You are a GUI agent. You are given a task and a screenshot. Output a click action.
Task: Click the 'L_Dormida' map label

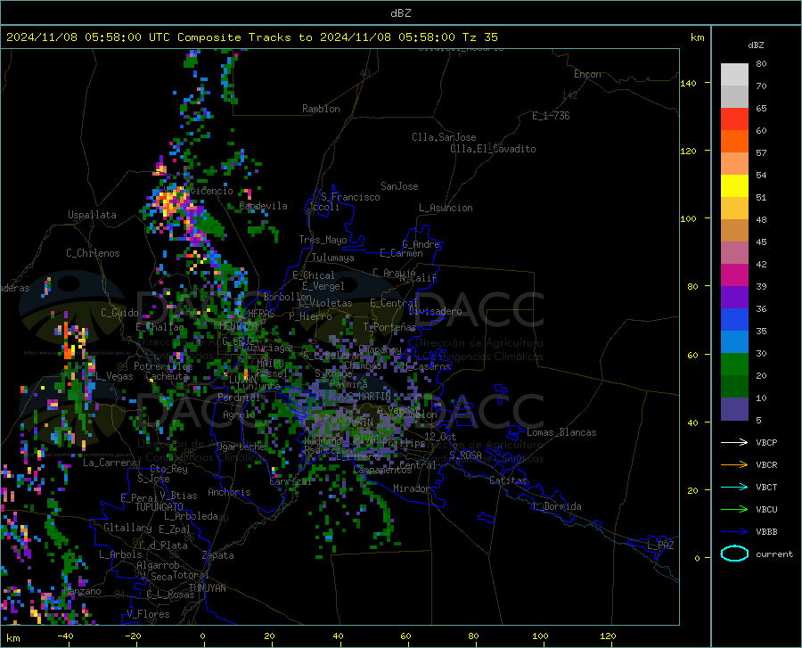pos(557,506)
